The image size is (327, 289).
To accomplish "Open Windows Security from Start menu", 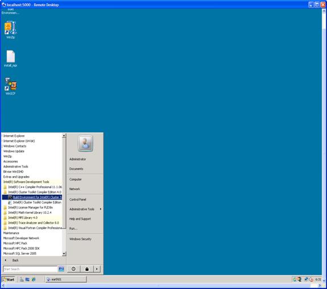I will pyautogui.click(x=80, y=239).
